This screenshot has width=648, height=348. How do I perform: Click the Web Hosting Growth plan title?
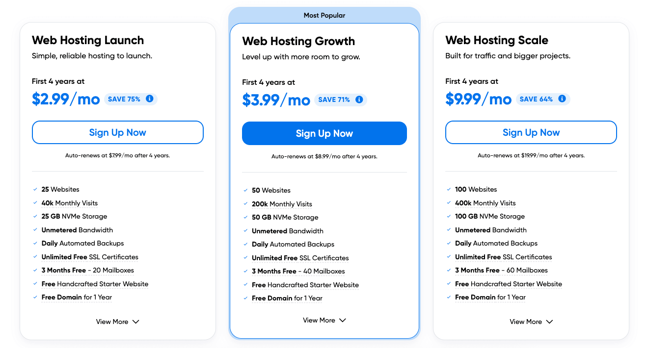tap(298, 41)
